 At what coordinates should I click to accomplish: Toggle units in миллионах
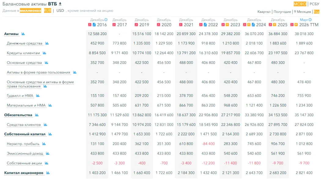click(x=31, y=11)
